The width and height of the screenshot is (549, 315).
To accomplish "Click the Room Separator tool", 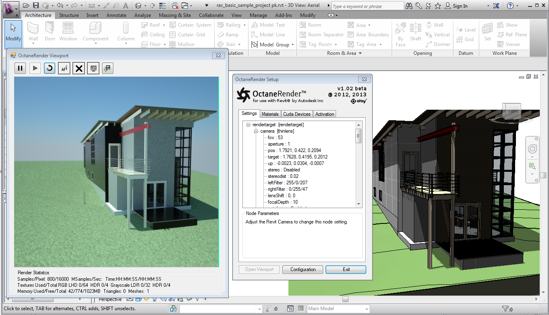I will point(321,35).
